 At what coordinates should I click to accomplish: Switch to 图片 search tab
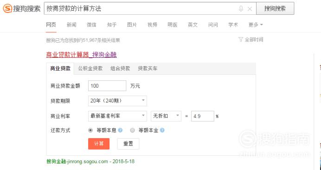click(x=132, y=25)
